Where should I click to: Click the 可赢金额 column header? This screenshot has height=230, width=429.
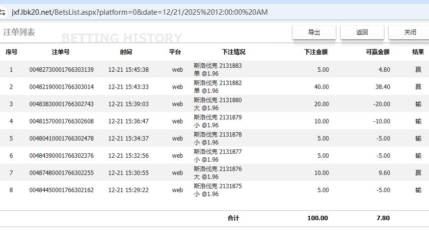[377, 52]
